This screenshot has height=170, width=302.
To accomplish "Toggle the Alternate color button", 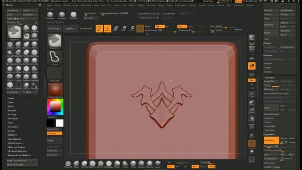I will tap(55, 133).
